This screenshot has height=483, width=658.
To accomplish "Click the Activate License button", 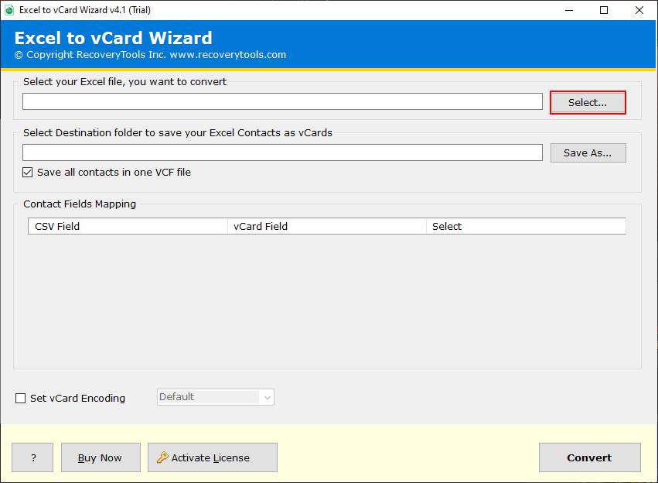I will click(x=213, y=457).
